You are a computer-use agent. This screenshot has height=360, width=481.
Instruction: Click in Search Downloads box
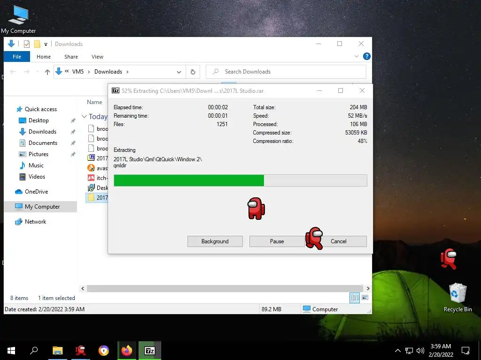click(x=286, y=72)
